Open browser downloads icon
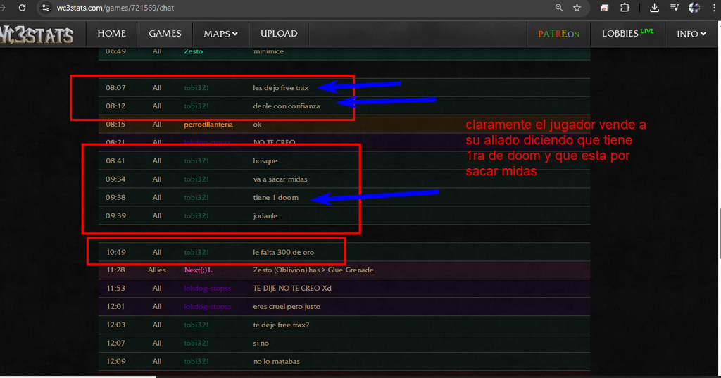 tap(654, 8)
